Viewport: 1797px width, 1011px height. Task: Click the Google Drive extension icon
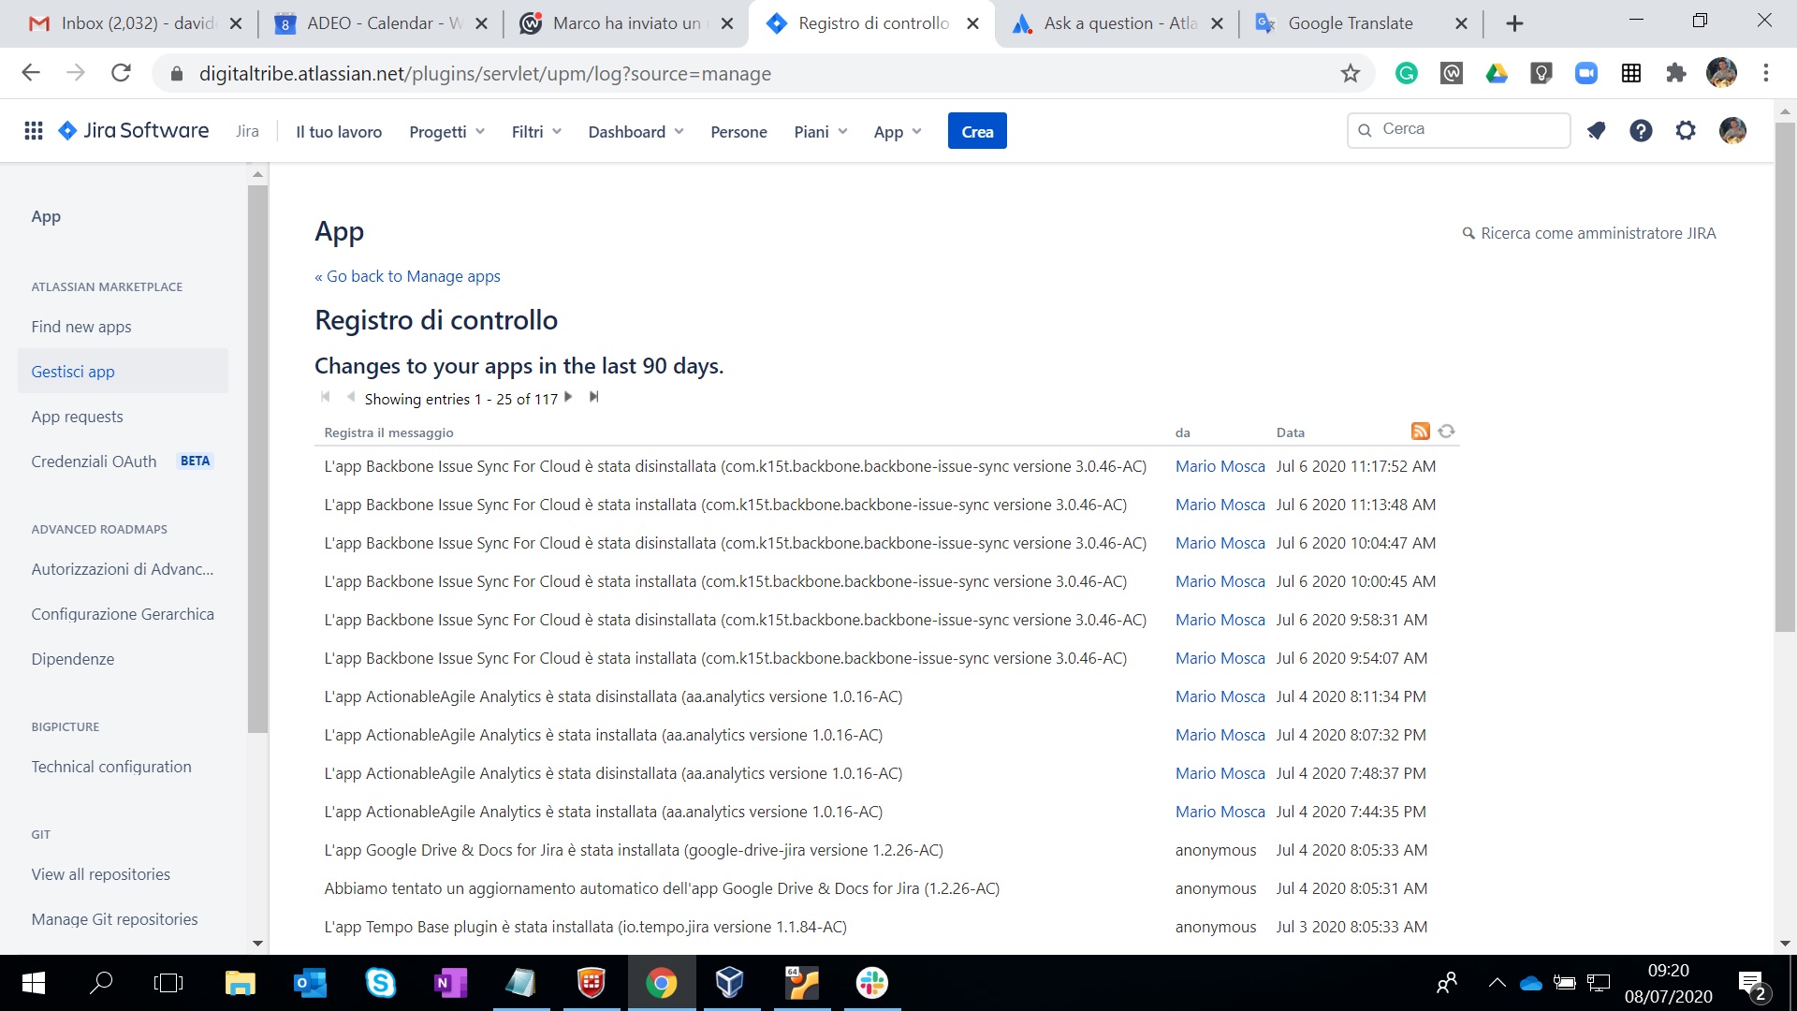pyautogui.click(x=1497, y=73)
